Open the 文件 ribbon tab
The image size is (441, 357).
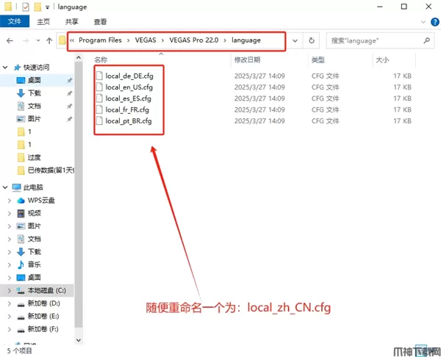(x=15, y=21)
